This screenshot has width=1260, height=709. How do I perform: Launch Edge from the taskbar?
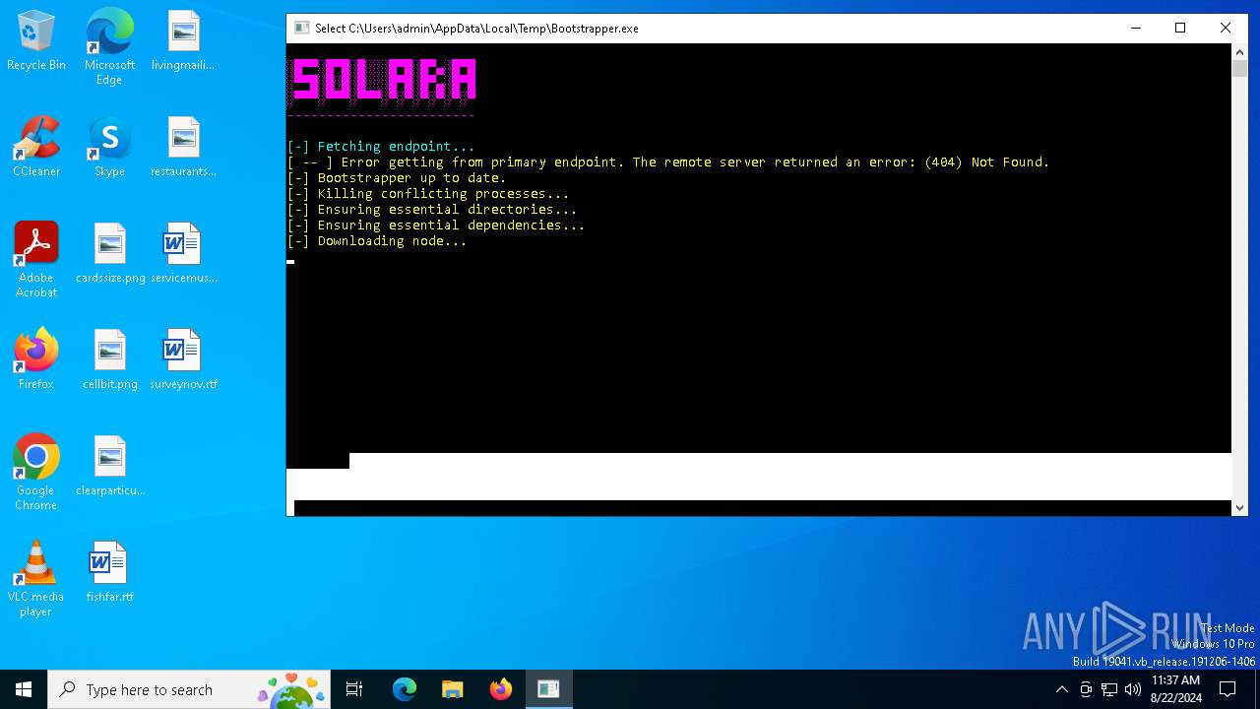[405, 689]
